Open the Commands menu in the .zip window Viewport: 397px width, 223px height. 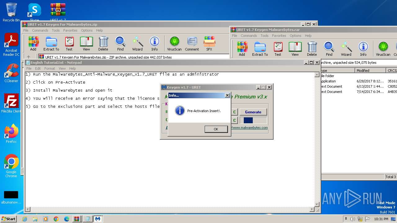(x=40, y=30)
